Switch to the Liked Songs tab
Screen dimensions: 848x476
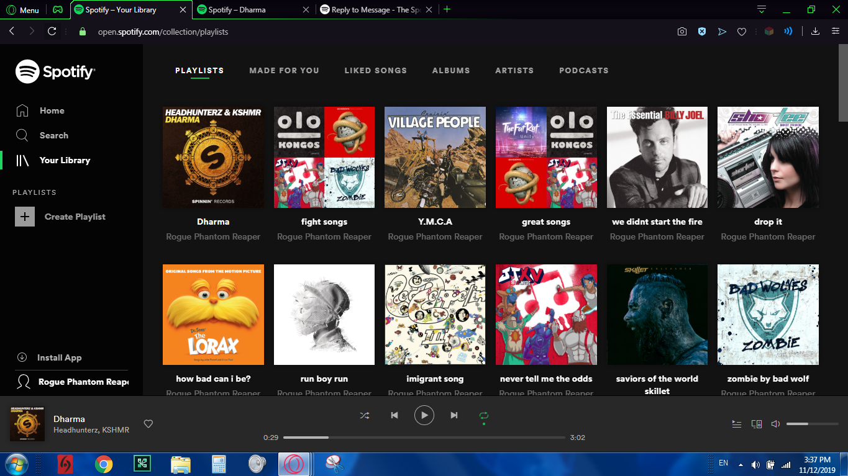[x=375, y=71]
